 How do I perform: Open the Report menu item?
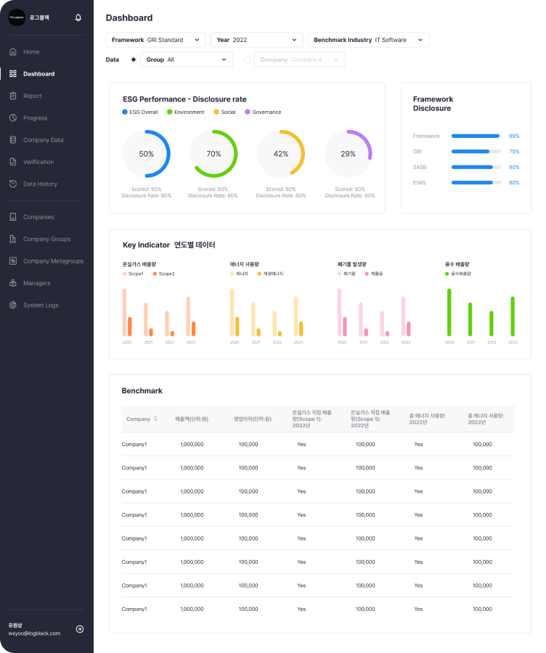click(x=33, y=96)
